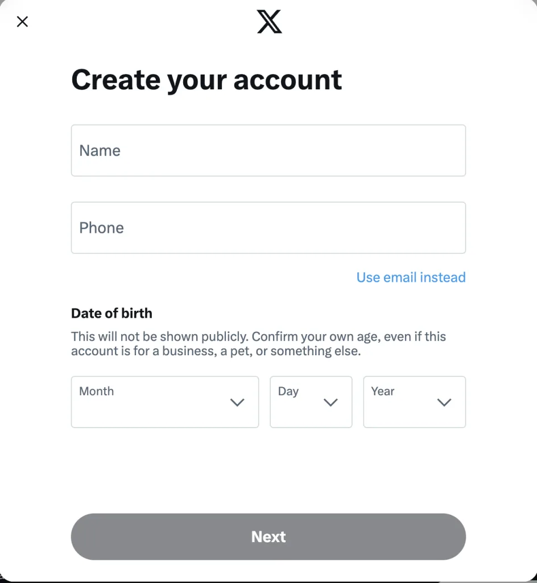The image size is (537, 583).
Task: Click the "Create your account" heading
Action: tap(206, 80)
